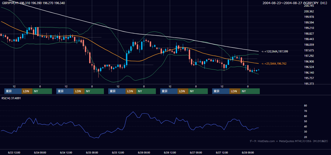Select the 198.443 price label

tap(309, 39)
